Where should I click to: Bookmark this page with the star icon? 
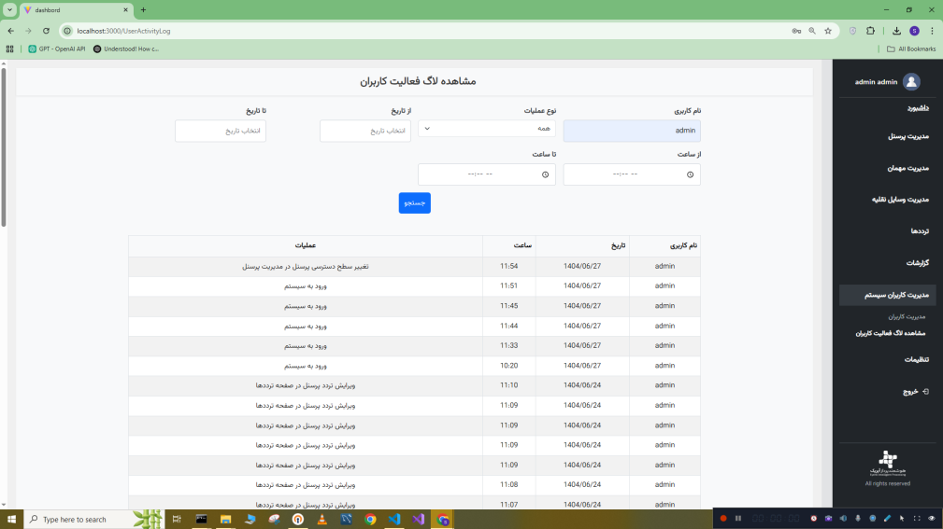[x=828, y=31]
